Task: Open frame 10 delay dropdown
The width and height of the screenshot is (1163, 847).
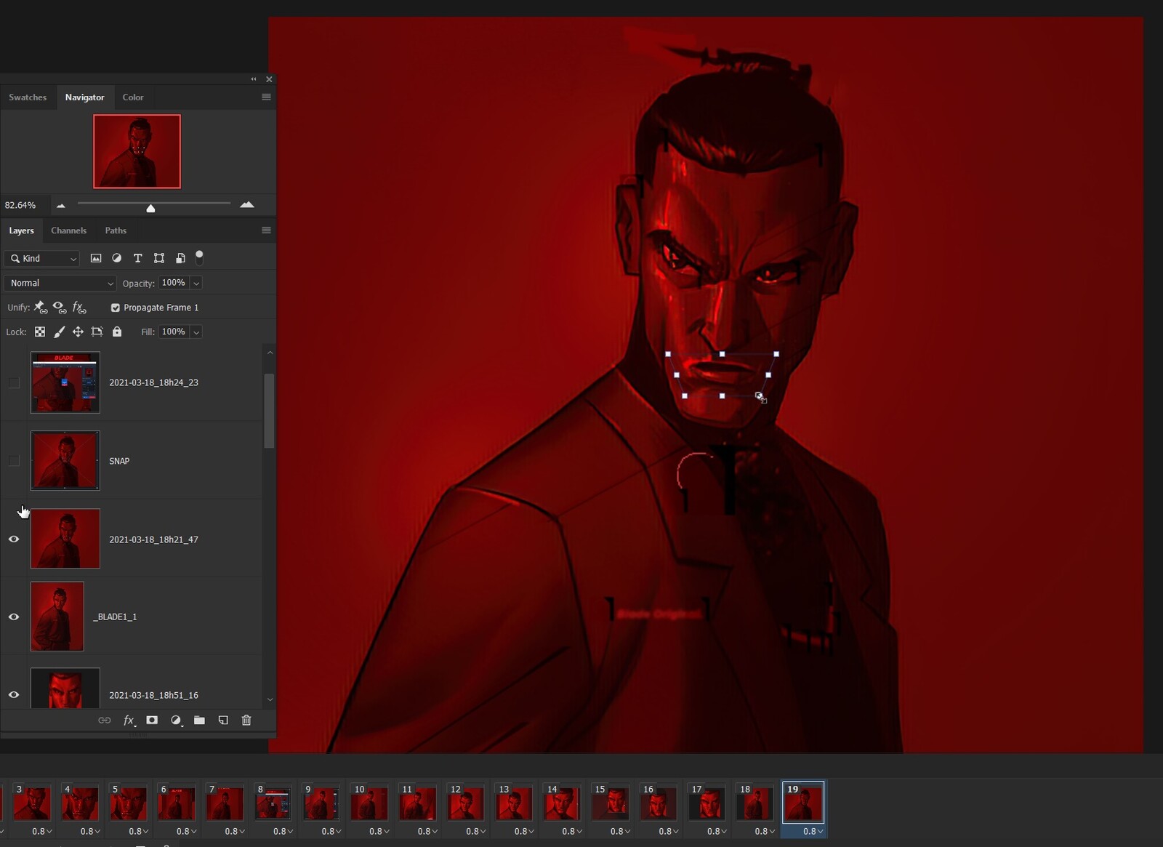Action: click(x=379, y=831)
